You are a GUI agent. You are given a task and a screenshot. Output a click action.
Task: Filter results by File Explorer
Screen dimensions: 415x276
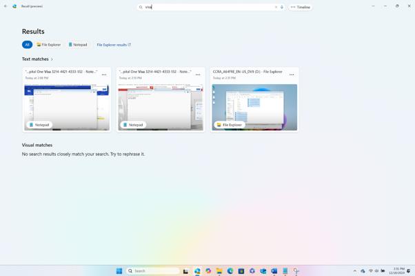coord(48,45)
